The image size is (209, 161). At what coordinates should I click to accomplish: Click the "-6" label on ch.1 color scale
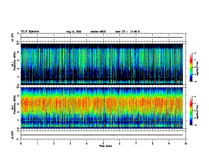pyautogui.click(x=195, y=53)
